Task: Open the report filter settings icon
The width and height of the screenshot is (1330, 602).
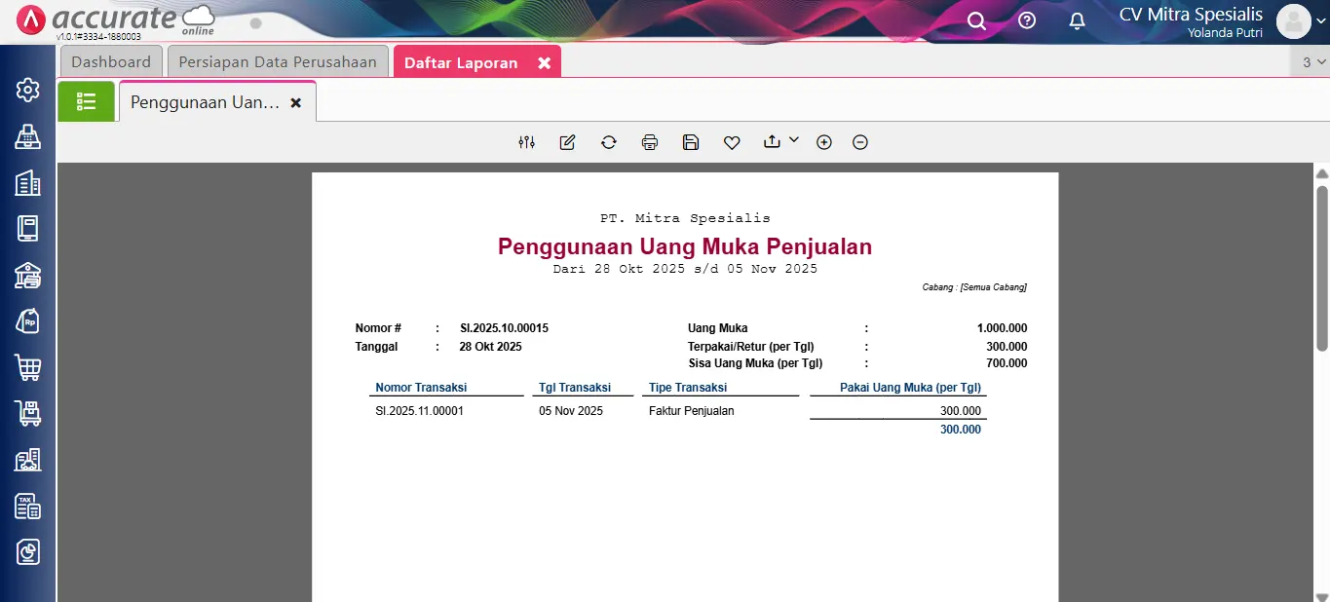Action: 527,142
